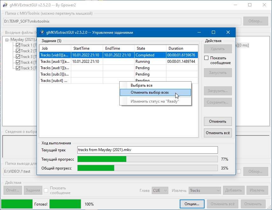Select the Tracks [aud:1][a... Running job
The width and height of the screenshot is (272, 210).
pyautogui.click(x=119, y=62)
